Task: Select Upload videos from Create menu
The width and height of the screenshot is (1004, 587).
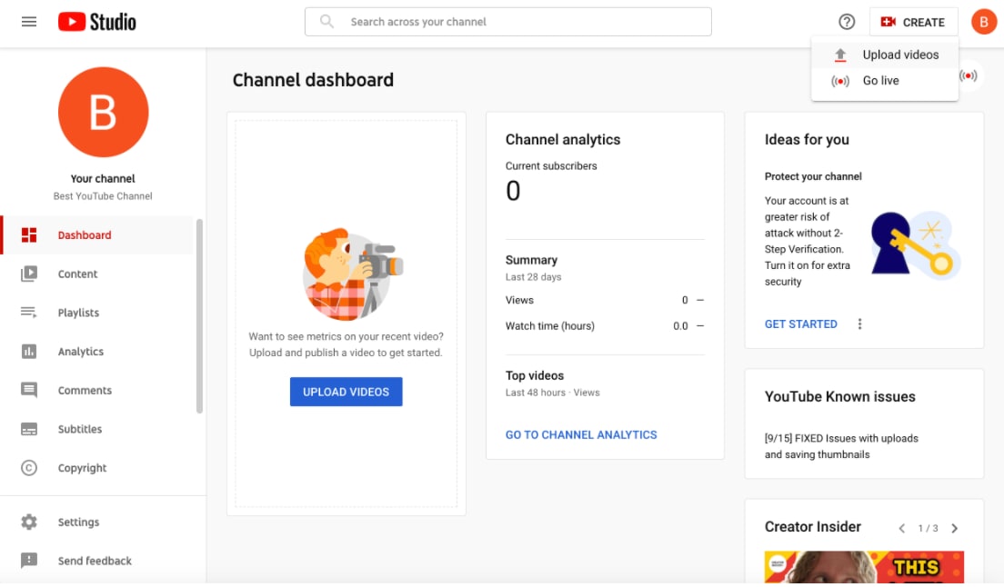Action: pos(885,55)
